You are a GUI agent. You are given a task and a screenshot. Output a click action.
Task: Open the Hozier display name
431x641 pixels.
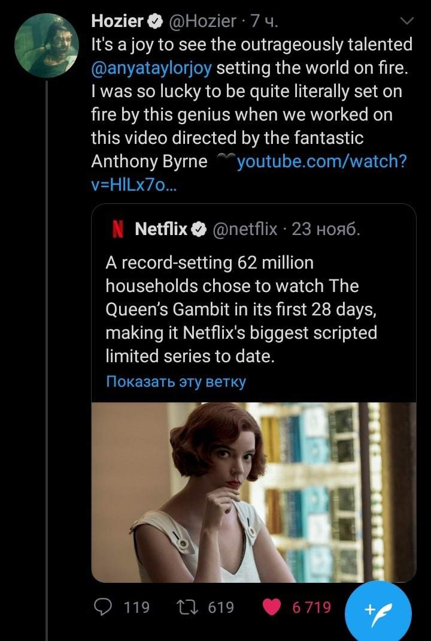click(117, 22)
